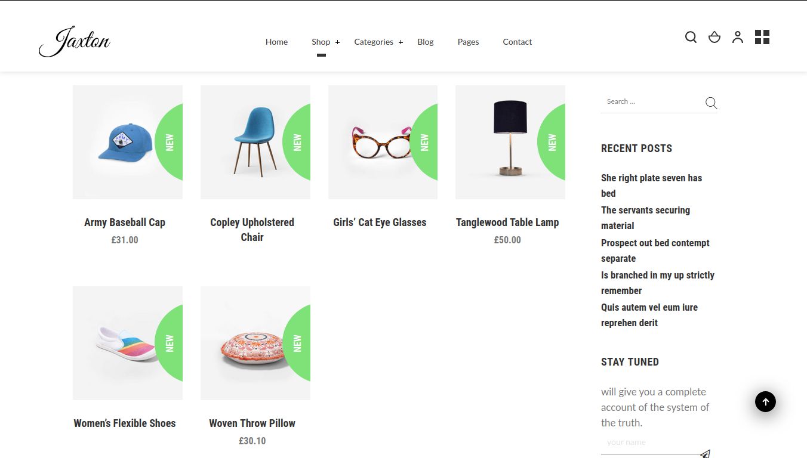Viewport: 807px width, 458px height.
Task: Select the Woven Throw Pillow thumbnail
Action: (255, 343)
